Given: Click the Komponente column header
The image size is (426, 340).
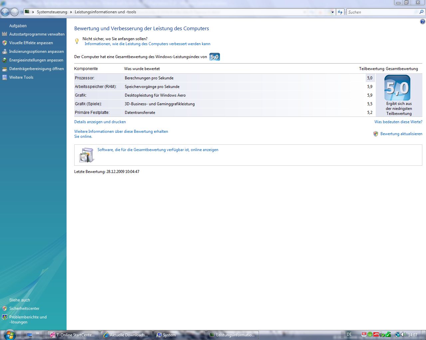Looking at the screenshot, I should tap(86, 69).
